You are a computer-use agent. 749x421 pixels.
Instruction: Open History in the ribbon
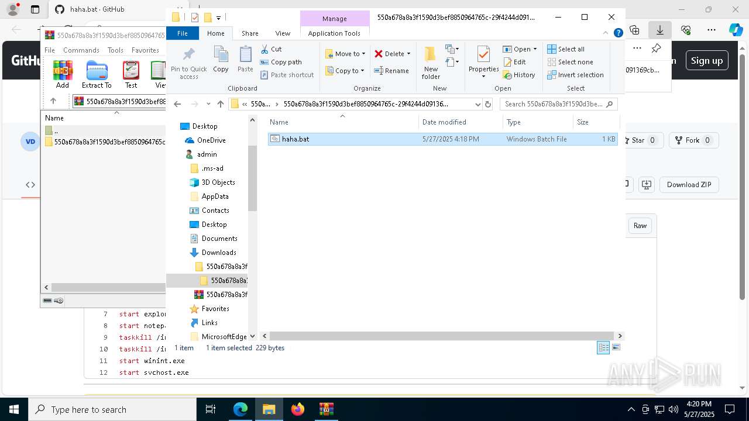[x=519, y=75]
